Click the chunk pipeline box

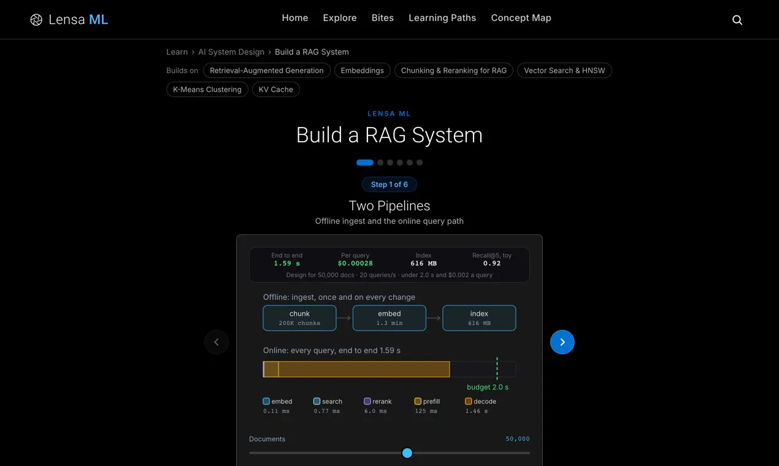click(x=300, y=318)
